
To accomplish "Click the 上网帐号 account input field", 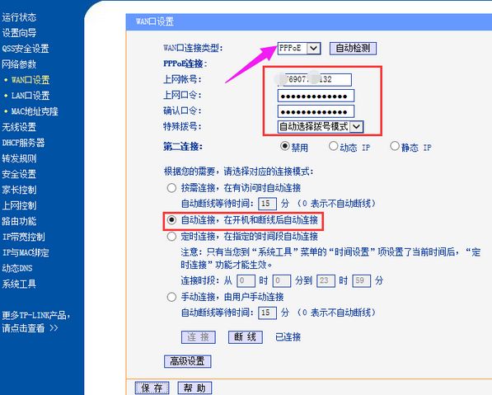I will click(315, 79).
